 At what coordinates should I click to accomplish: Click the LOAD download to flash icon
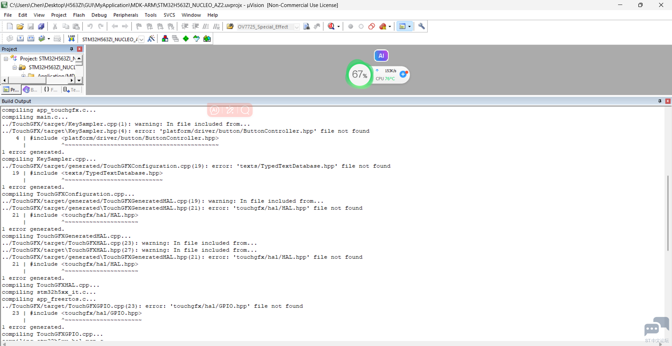(x=71, y=39)
